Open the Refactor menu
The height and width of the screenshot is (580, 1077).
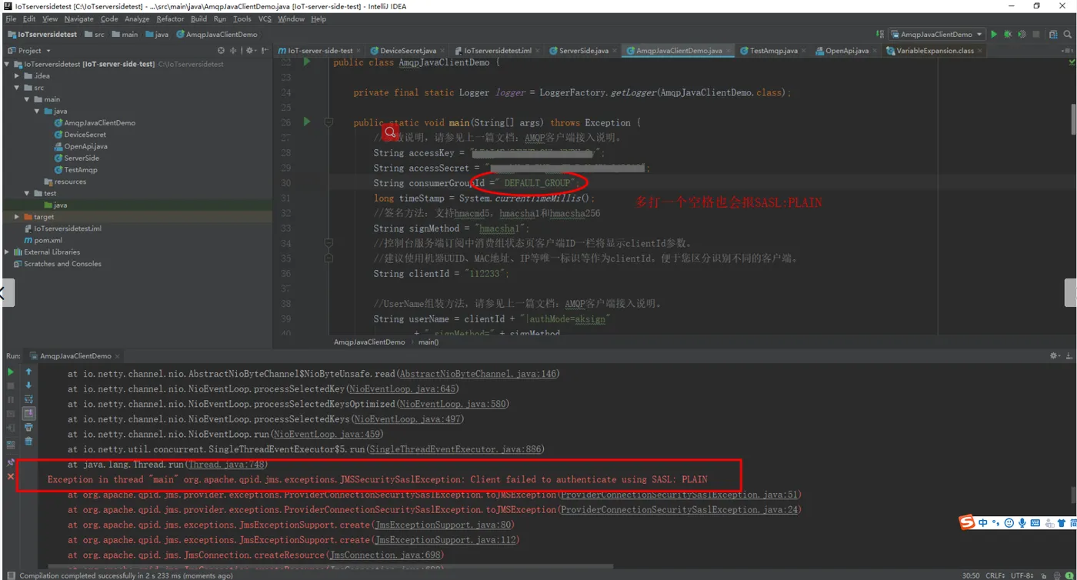pyautogui.click(x=170, y=19)
